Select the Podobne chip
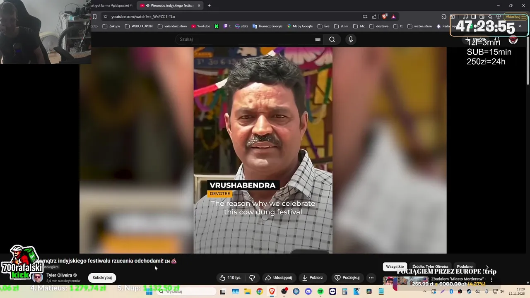Viewport: 530px width, 298px height. pos(465,267)
